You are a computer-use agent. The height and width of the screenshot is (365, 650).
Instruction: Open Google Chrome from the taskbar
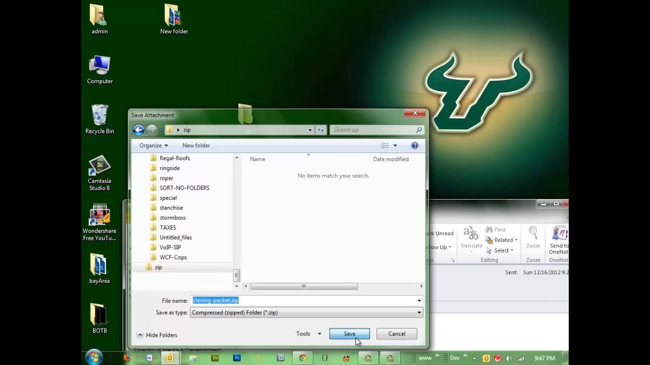pyautogui.click(x=303, y=357)
